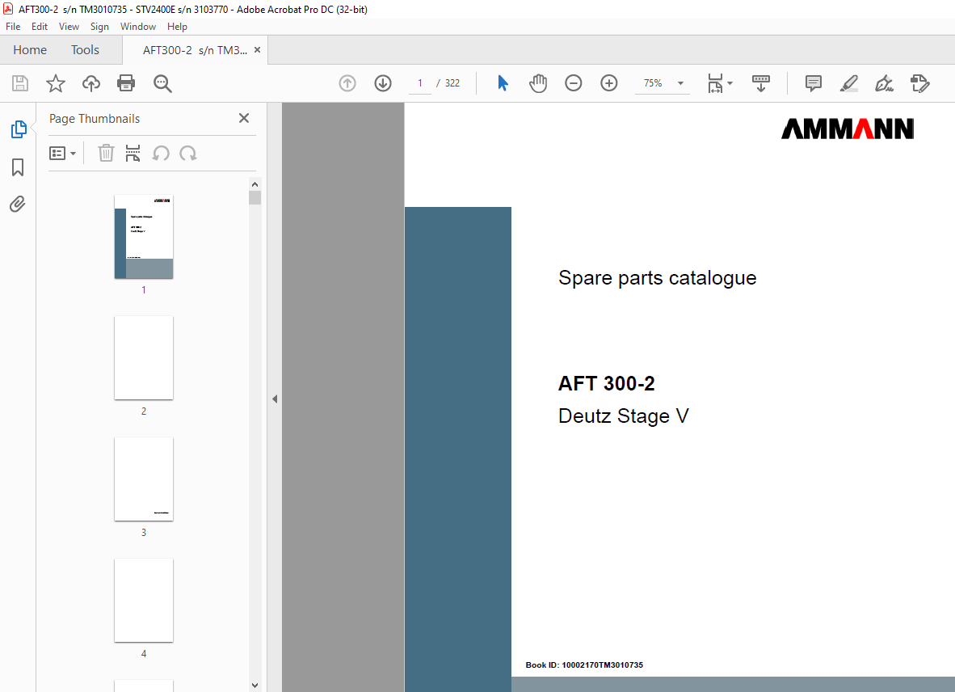This screenshot has width=955, height=692.
Task: Rotate pages clockwise
Action: tap(188, 153)
